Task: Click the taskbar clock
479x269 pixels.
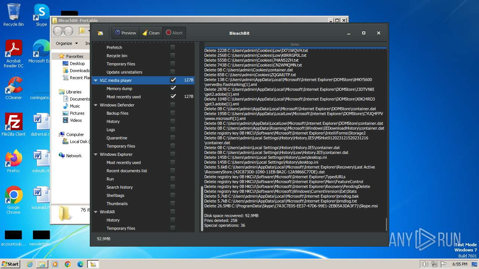Action: pos(460,264)
